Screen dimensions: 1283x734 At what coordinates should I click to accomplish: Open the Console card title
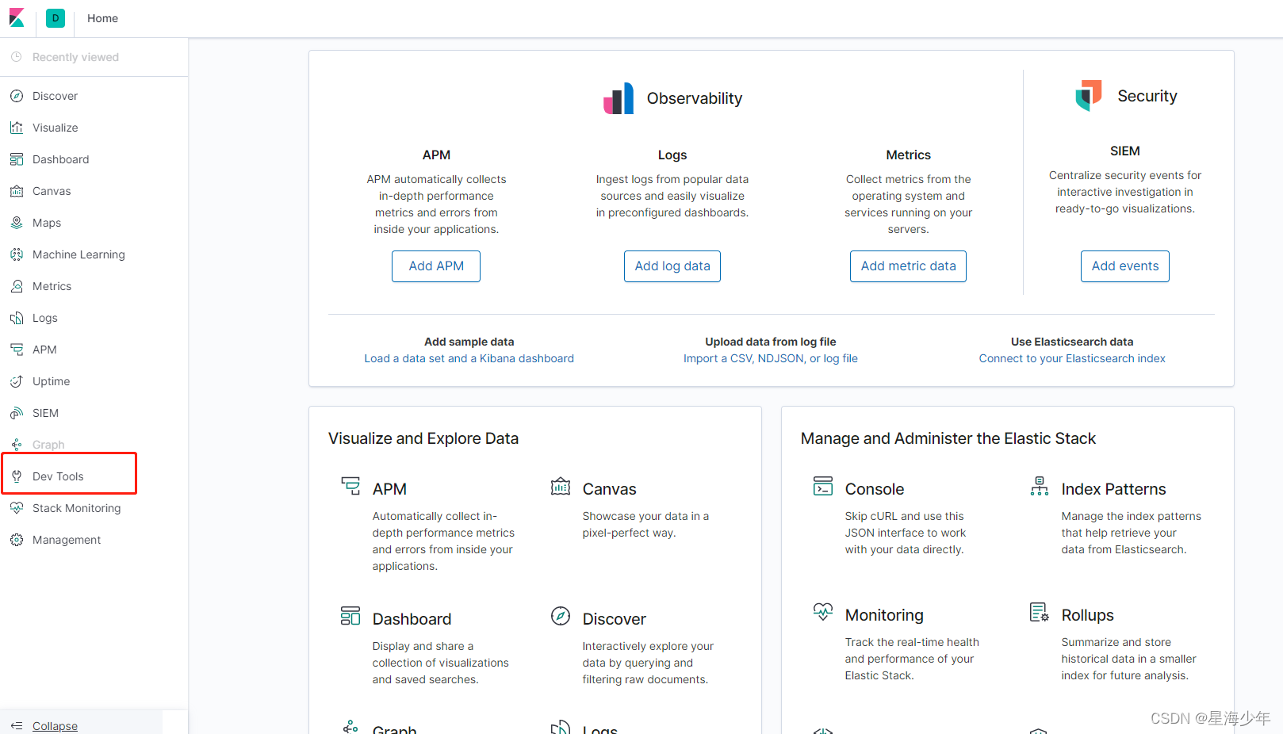[875, 489]
